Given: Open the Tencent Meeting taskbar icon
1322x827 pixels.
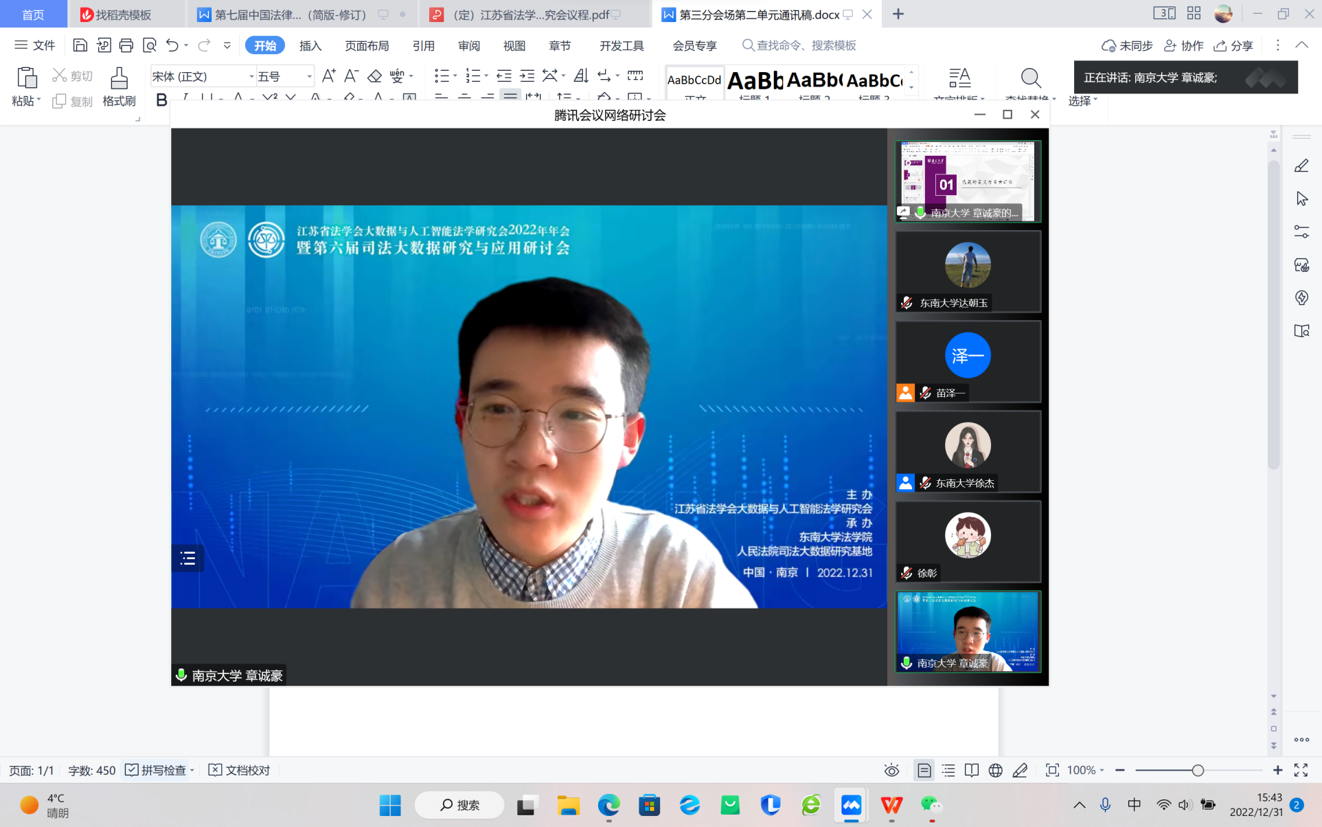Looking at the screenshot, I should point(851,804).
